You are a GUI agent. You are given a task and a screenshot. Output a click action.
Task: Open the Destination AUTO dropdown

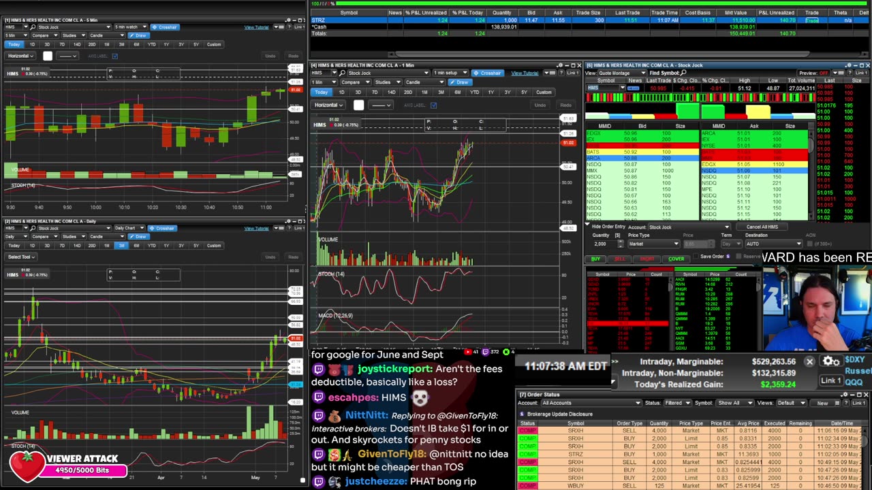[773, 244]
